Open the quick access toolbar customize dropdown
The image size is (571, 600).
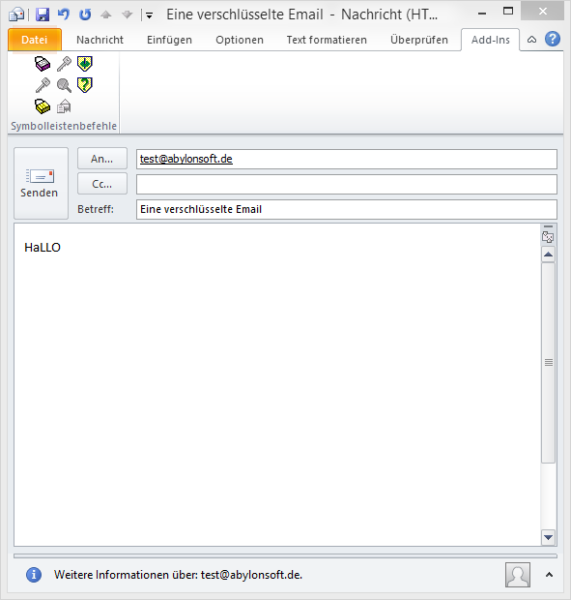pyautogui.click(x=149, y=15)
